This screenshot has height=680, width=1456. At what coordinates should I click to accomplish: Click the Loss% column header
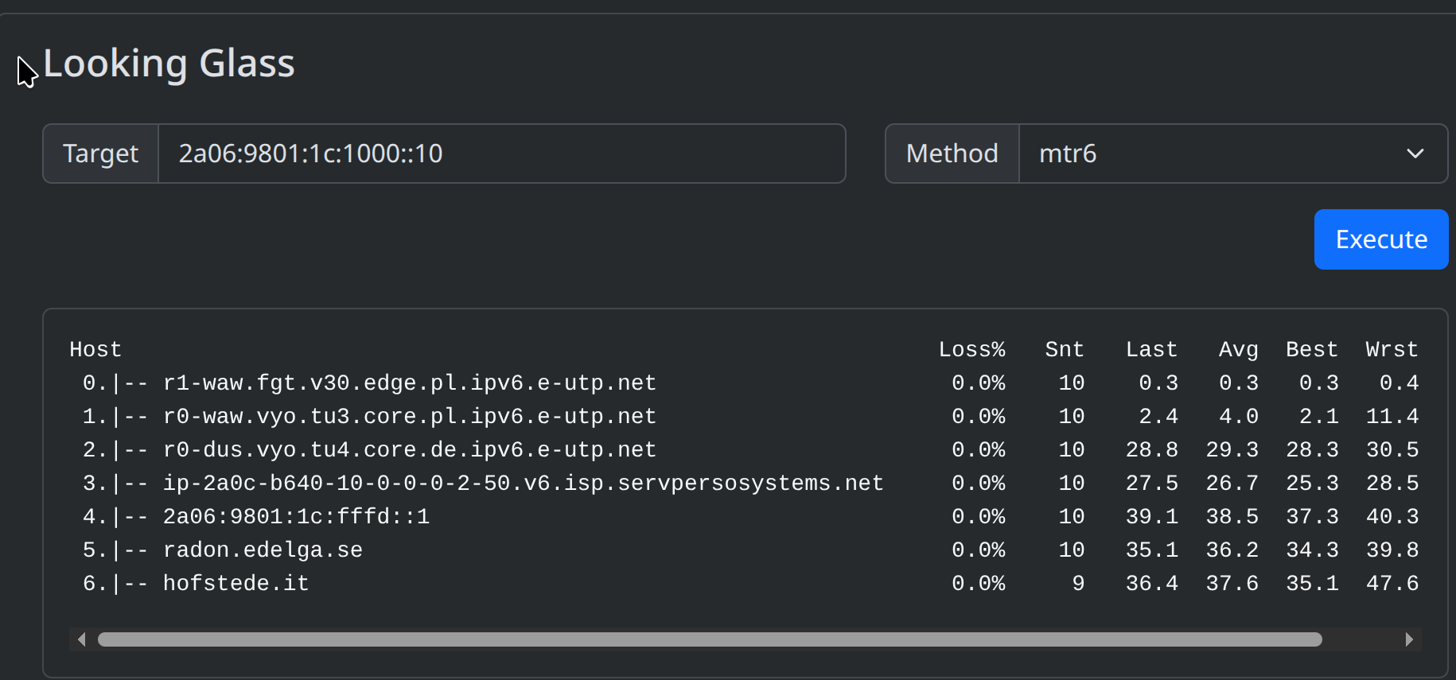click(x=971, y=350)
